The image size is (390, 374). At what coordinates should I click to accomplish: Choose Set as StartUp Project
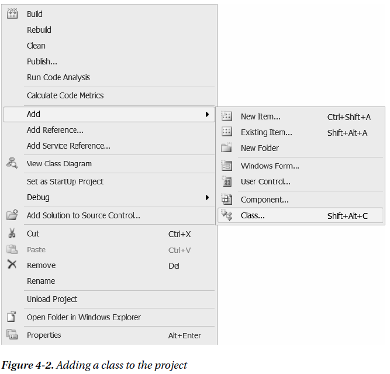pyautogui.click(x=65, y=181)
